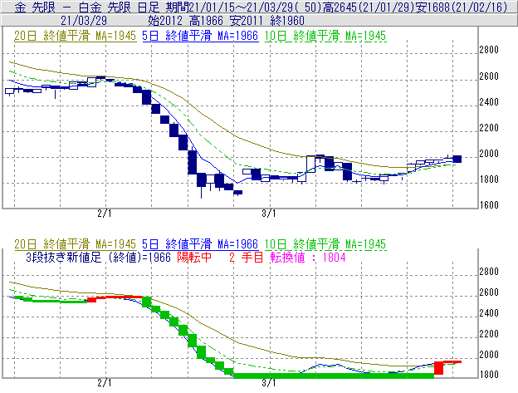This screenshot has width=518, height=393.
Task: Click the 2/1 date label under lower chart
Action: [x=105, y=383]
